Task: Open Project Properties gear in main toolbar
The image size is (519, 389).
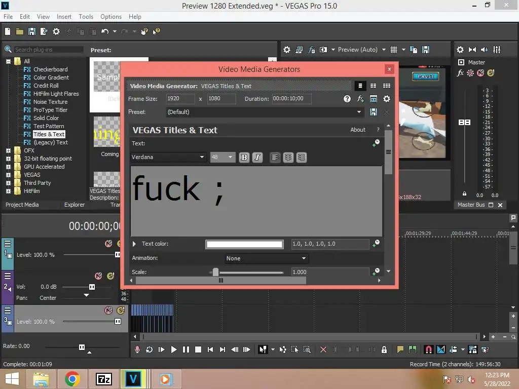Action: coord(56,31)
